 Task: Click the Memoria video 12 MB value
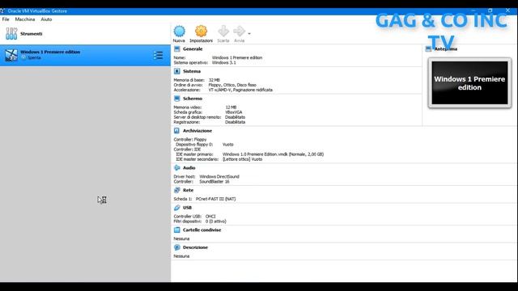(x=231, y=108)
